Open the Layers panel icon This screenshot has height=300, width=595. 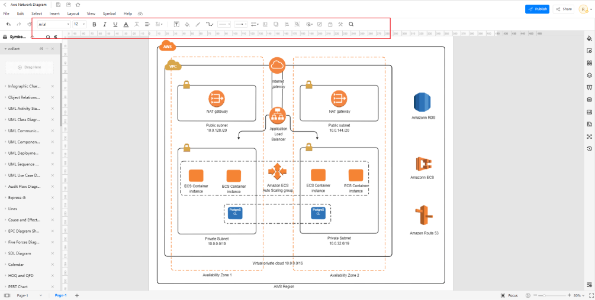pos(589,75)
